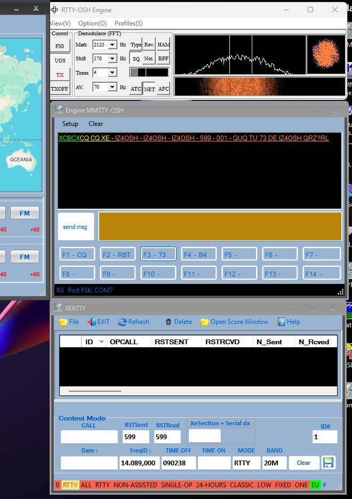Click the Refresh icon in XERTTY toolbar
The width and height of the screenshot is (352, 499).
click(x=123, y=322)
